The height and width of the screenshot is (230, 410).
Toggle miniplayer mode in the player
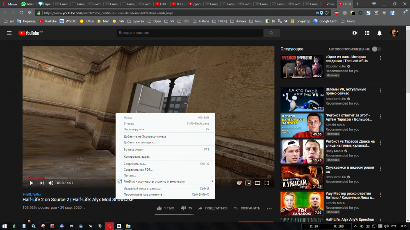pos(248,183)
